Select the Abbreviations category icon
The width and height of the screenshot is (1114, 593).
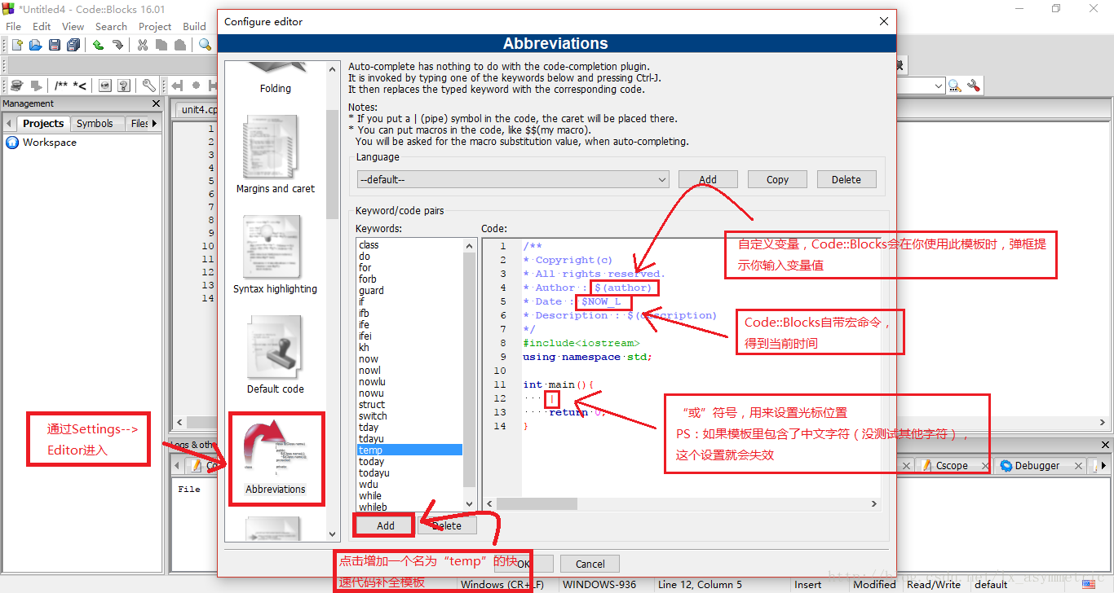pos(275,456)
